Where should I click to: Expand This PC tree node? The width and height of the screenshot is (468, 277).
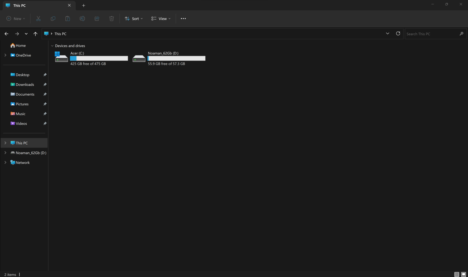click(5, 143)
